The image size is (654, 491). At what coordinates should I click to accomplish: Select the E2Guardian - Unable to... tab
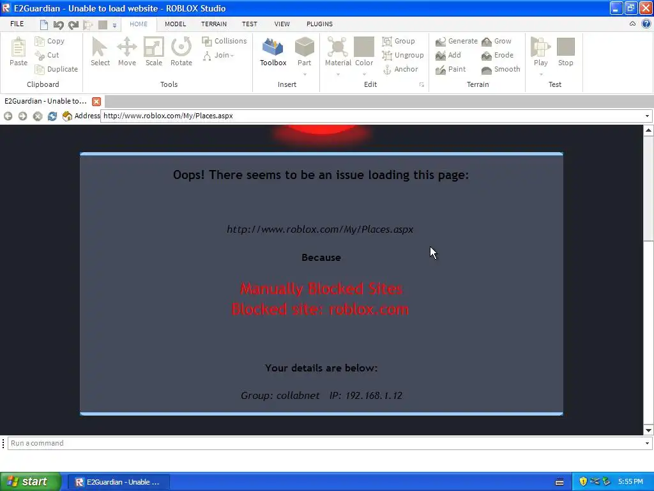(x=45, y=101)
